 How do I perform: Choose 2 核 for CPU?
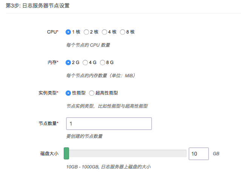point(86,32)
